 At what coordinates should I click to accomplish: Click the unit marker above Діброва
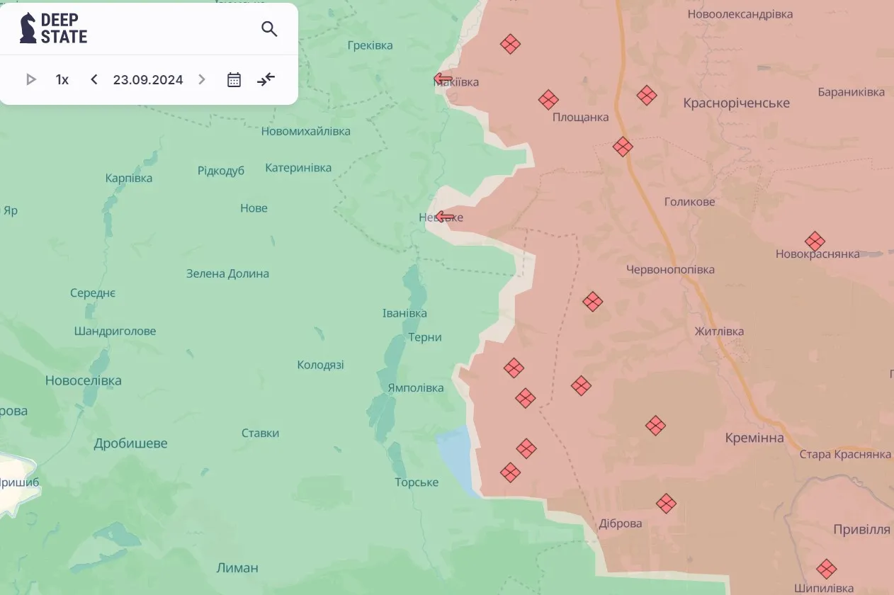(x=666, y=504)
